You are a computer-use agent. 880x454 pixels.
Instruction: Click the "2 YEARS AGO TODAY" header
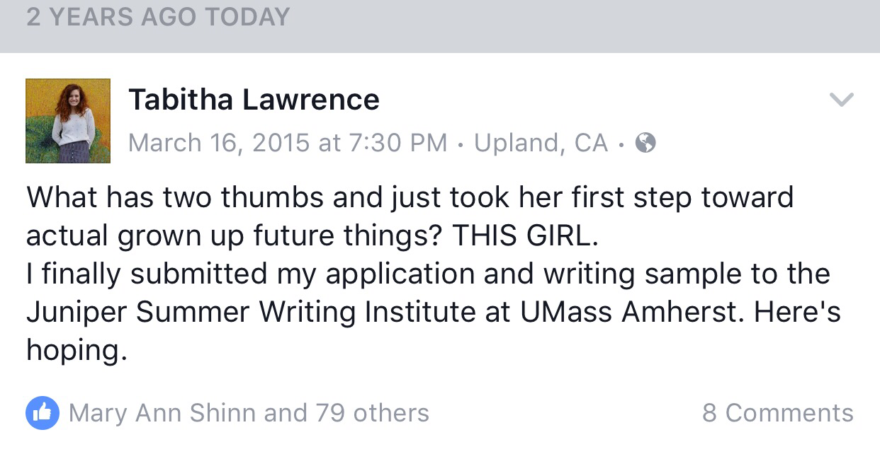(x=158, y=17)
